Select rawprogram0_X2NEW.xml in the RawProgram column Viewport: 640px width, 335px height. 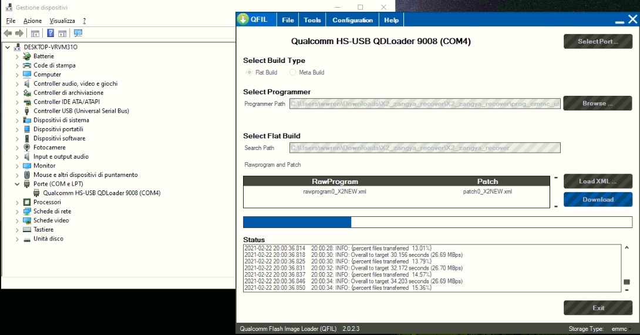tap(334, 192)
